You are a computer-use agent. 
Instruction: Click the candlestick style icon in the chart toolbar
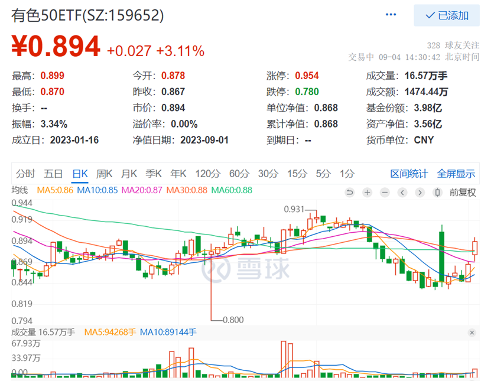point(437,192)
